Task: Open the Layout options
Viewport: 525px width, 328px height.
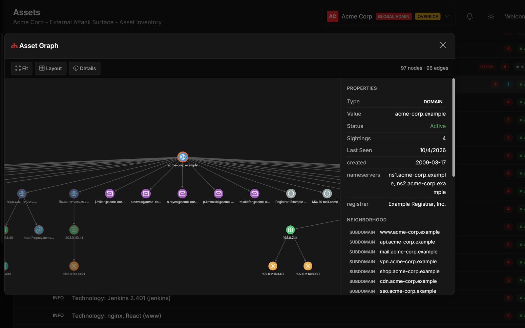Action: coord(51,68)
